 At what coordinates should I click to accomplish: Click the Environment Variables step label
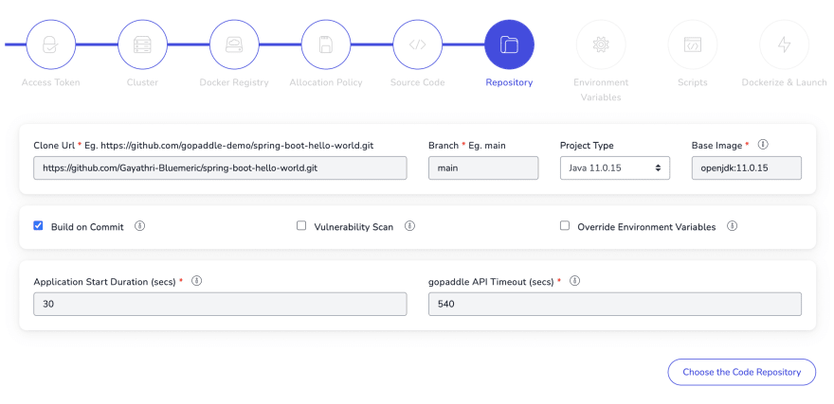tap(601, 90)
